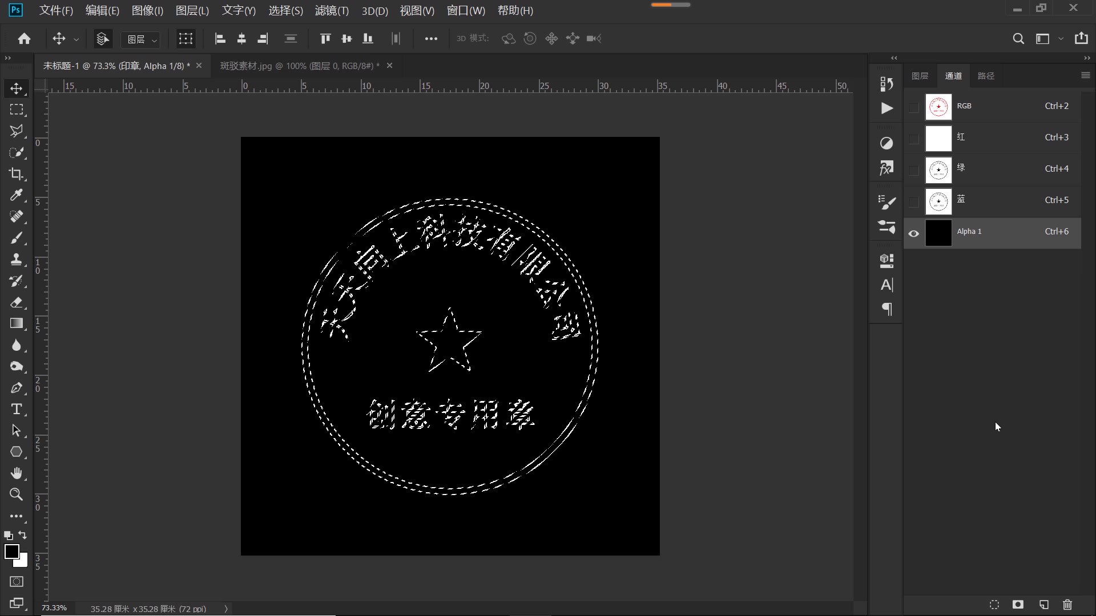The width and height of the screenshot is (1096, 616).
Task: Show the RGB channel visibility
Action: (x=913, y=107)
